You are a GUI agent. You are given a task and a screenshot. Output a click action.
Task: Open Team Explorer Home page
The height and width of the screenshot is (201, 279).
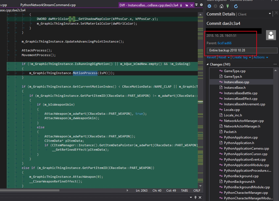tap(222, 6)
